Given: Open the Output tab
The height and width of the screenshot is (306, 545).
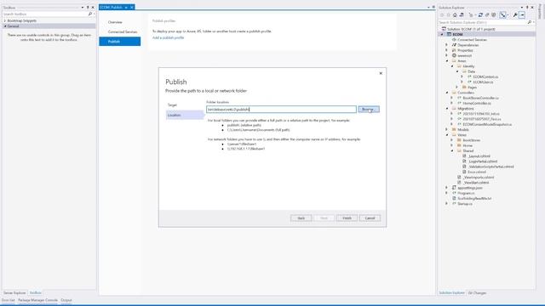Looking at the screenshot, I should pyautogui.click(x=66, y=300).
